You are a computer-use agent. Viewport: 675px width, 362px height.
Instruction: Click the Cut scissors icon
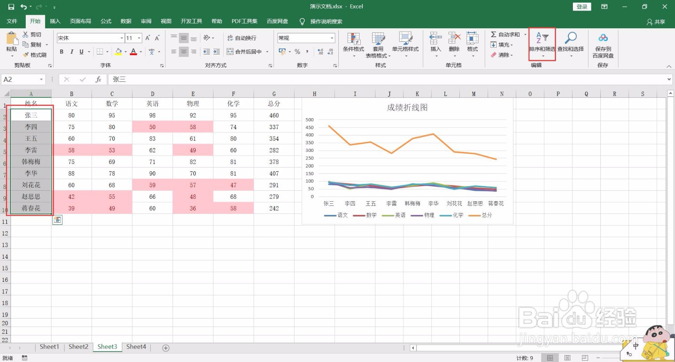(26, 35)
